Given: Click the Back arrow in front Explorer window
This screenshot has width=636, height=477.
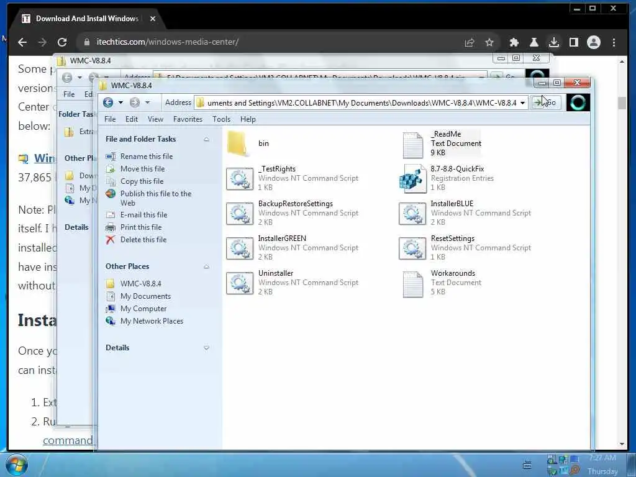Looking at the screenshot, I should tap(108, 102).
